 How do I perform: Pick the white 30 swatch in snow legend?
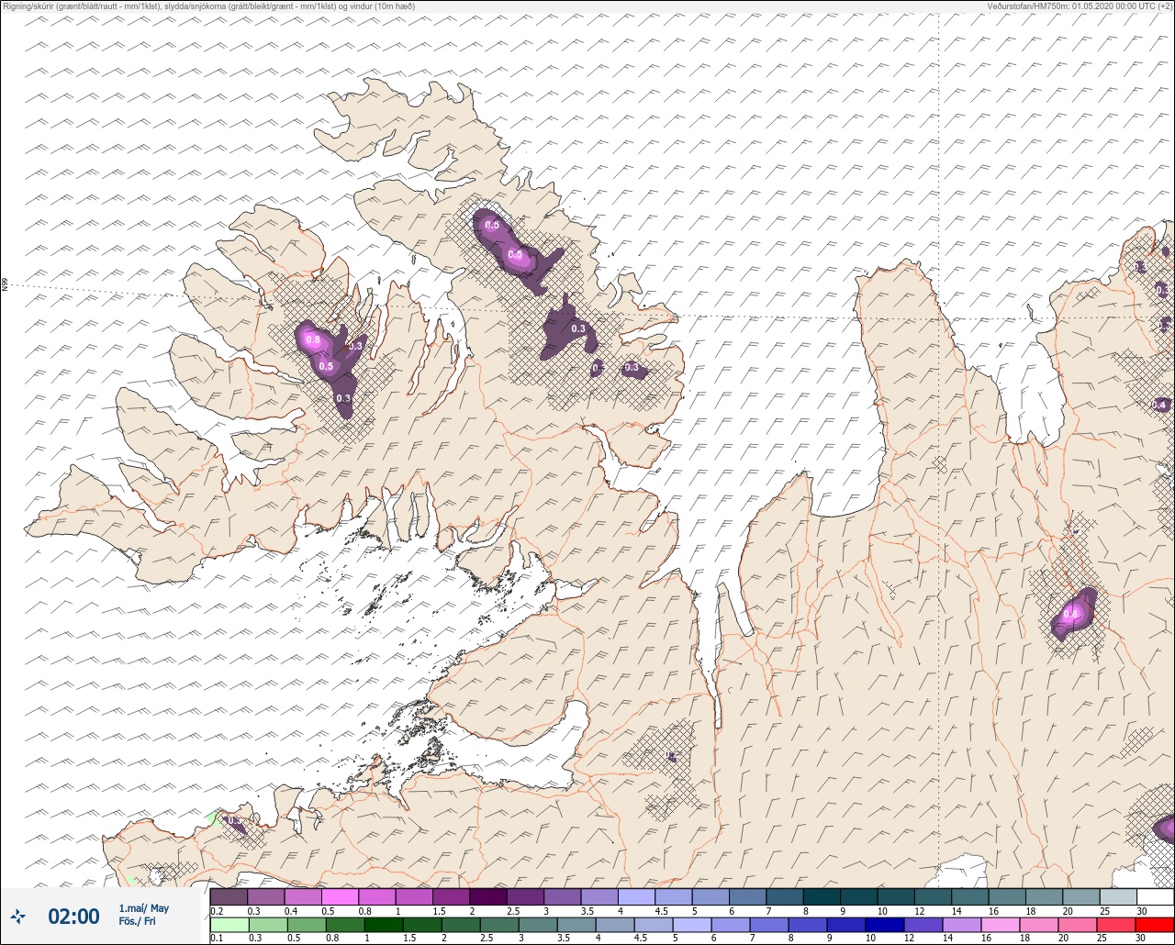pyautogui.click(x=1156, y=896)
